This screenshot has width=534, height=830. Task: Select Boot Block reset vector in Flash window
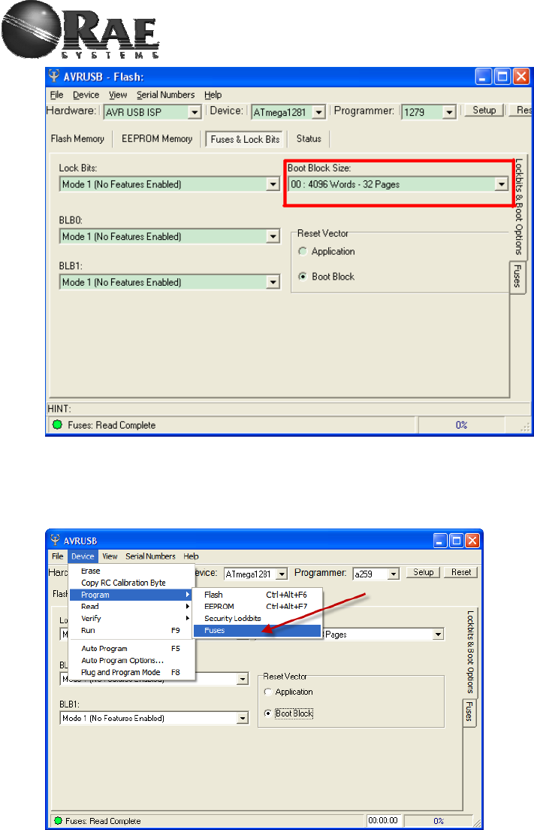303,277
